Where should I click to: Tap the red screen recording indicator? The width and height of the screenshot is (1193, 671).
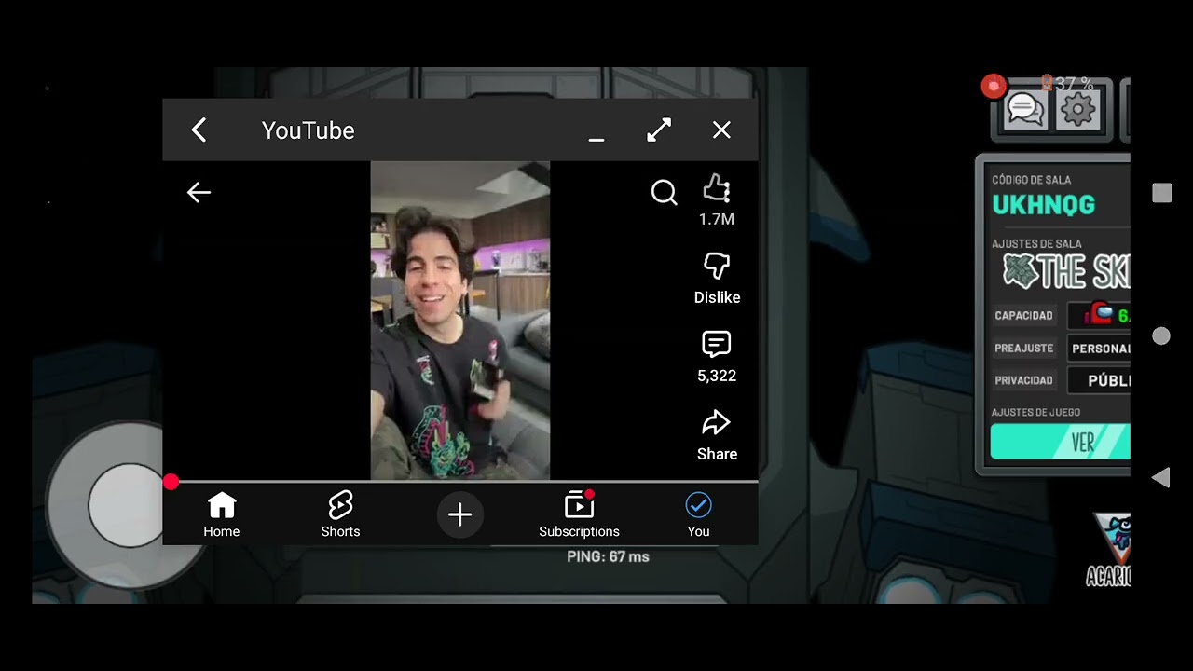point(993,87)
